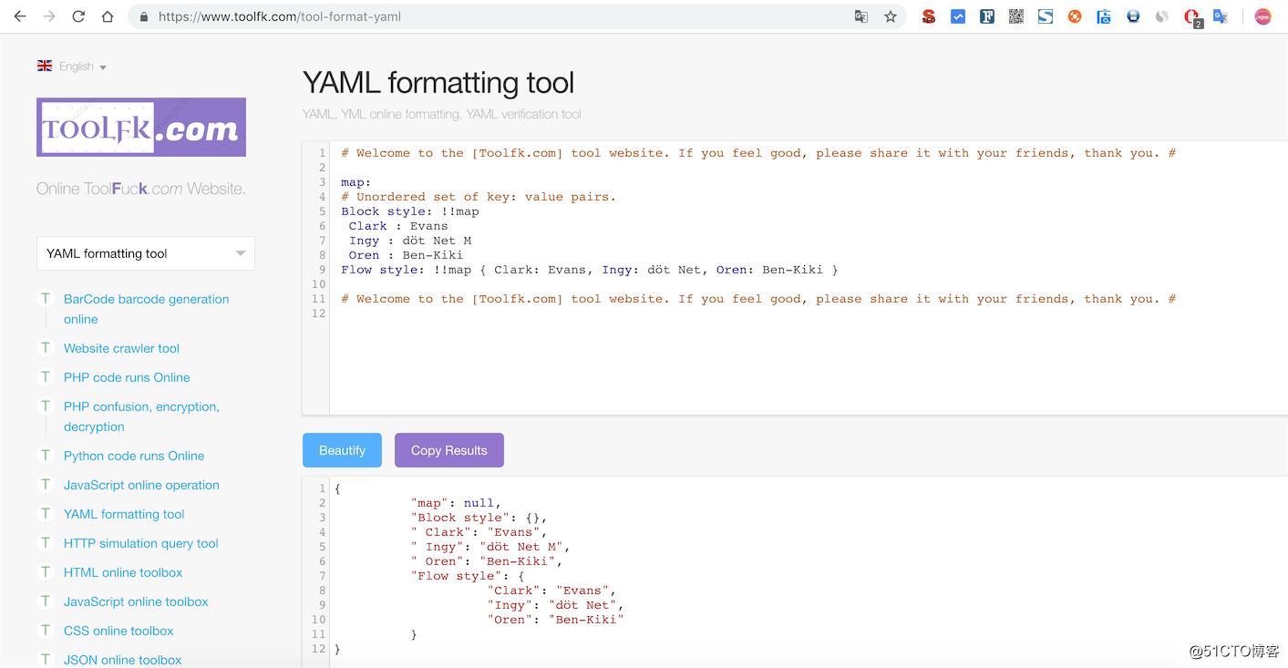The width and height of the screenshot is (1288, 668).
Task: Open YAML formatting tool sidebar link
Action: pos(124,514)
